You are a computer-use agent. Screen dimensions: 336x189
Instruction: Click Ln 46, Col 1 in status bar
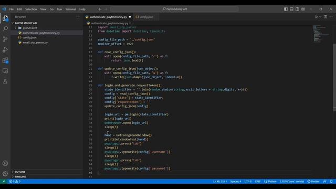(220, 181)
